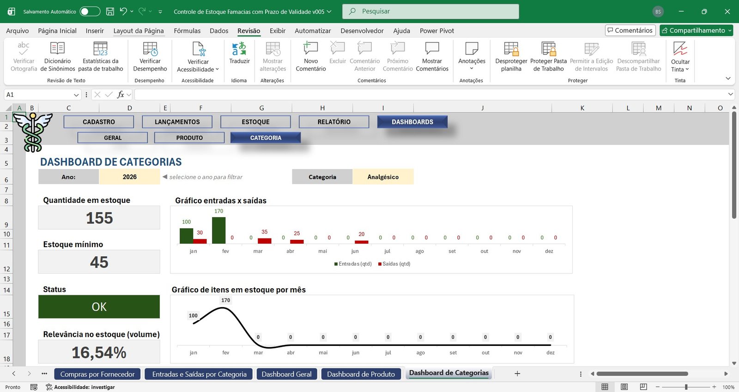
Task: Add a Novo Comentário
Action: point(311,57)
